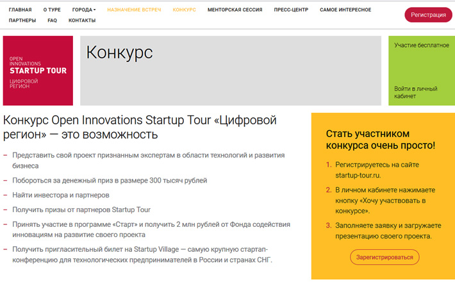The height and width of the screenshot is (282, 455).
Task: Click the Зарегистрироваться button in yellow panel
Action: click(385, 257)
